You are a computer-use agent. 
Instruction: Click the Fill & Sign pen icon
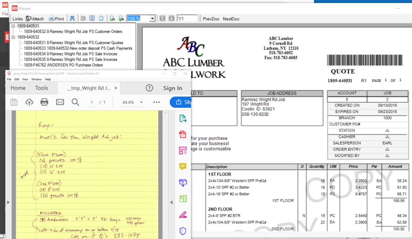183,215
